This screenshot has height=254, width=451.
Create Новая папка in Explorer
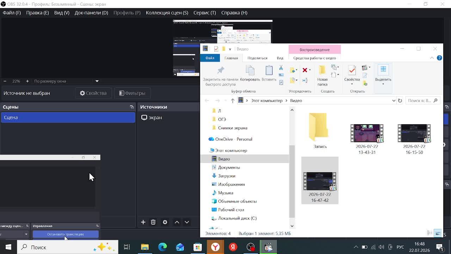pyautogui.click(x=322, y=75)
